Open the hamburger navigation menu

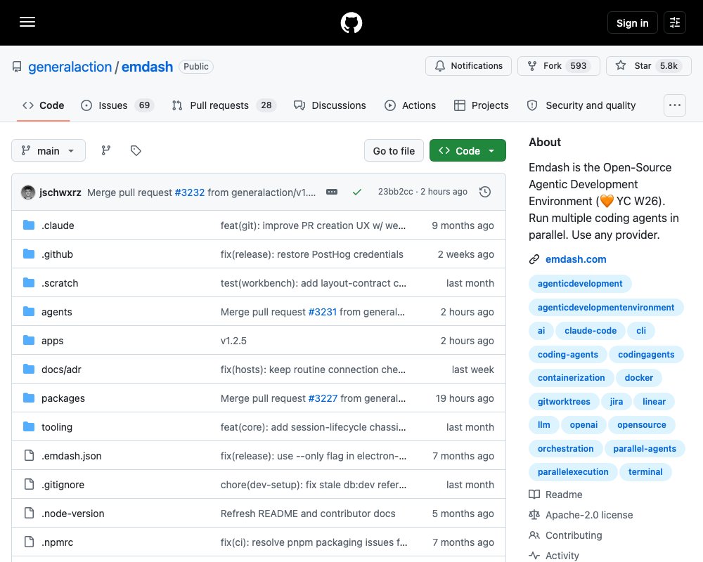27,22
